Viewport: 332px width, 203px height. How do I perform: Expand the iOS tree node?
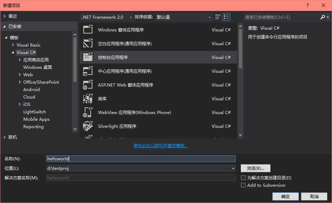pyautogui.click(x=20, y=104)
